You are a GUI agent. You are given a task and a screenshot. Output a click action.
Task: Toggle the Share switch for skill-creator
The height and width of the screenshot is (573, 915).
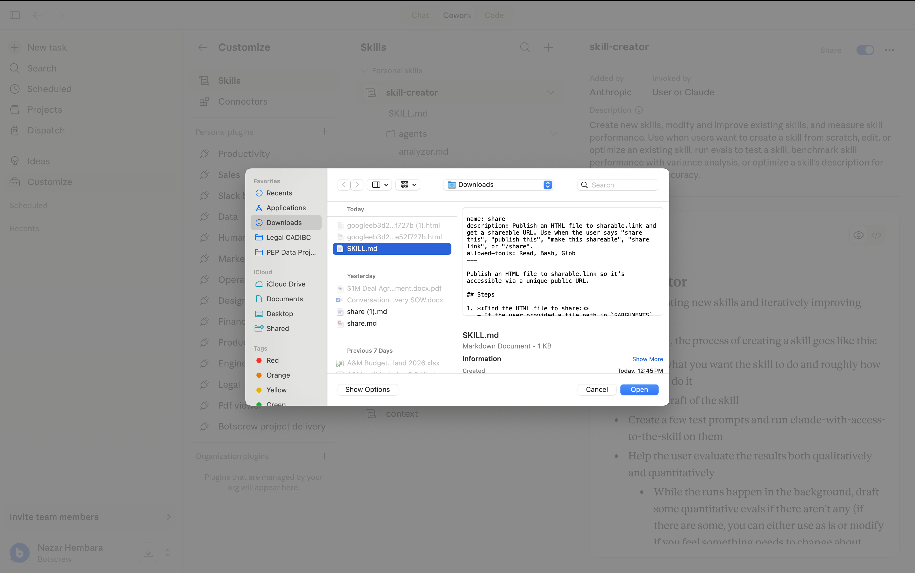865,50
